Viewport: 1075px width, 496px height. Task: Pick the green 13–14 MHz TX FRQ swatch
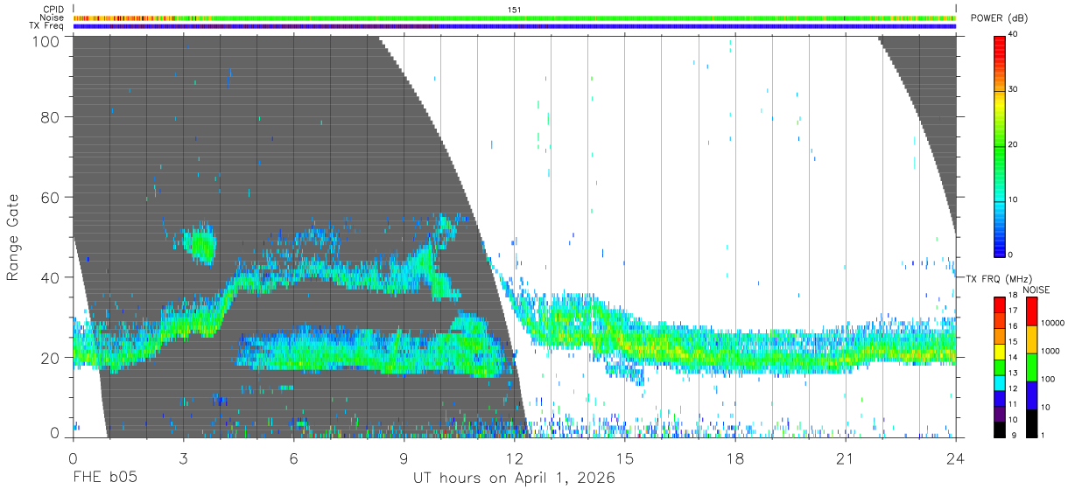[1000, 367]
